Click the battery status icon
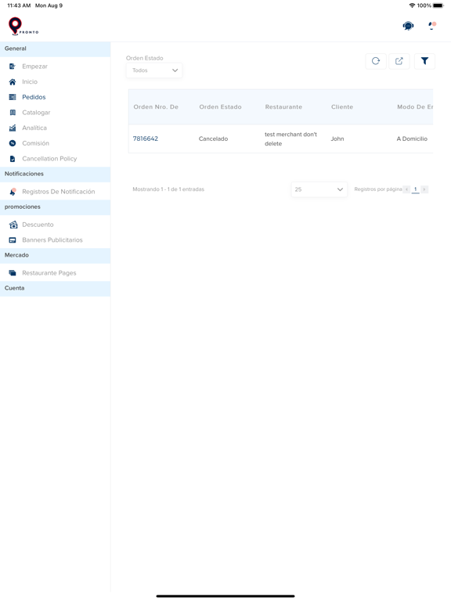The width and height of the screenshot is (451, 601). point(438,5)
